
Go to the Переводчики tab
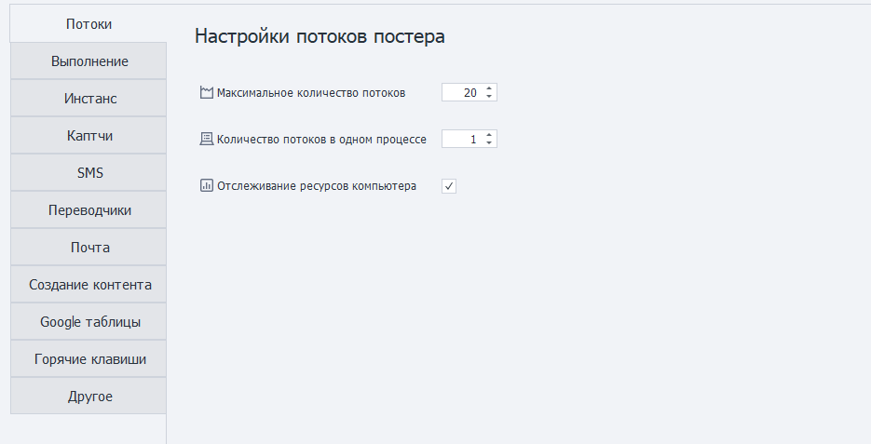click(89, 210)
